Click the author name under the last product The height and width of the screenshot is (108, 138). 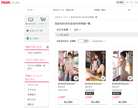[116, 87]
